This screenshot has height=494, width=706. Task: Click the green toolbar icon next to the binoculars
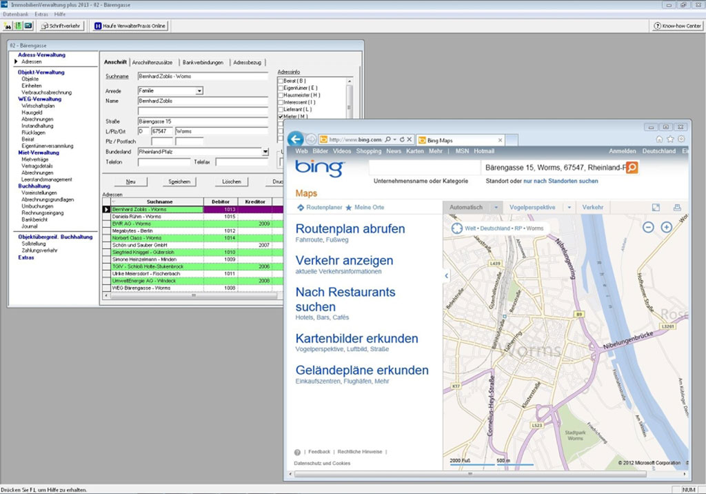(x=18, y=26)
